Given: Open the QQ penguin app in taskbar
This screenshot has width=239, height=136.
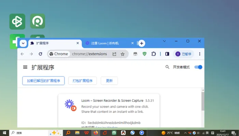Looking at the screenshot, I should (x=123, y=133).
